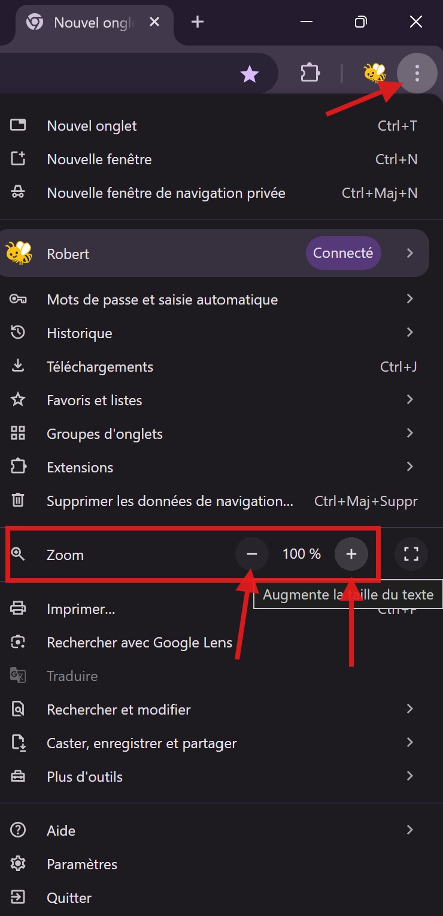Bookmark the page with the star icon
Screen dimensions: 443x916
pos(249,73)
